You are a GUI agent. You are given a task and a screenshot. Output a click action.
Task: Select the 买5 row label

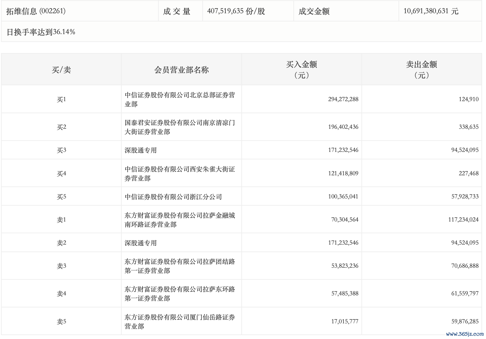pyautogui.click(x=61, y=197)
